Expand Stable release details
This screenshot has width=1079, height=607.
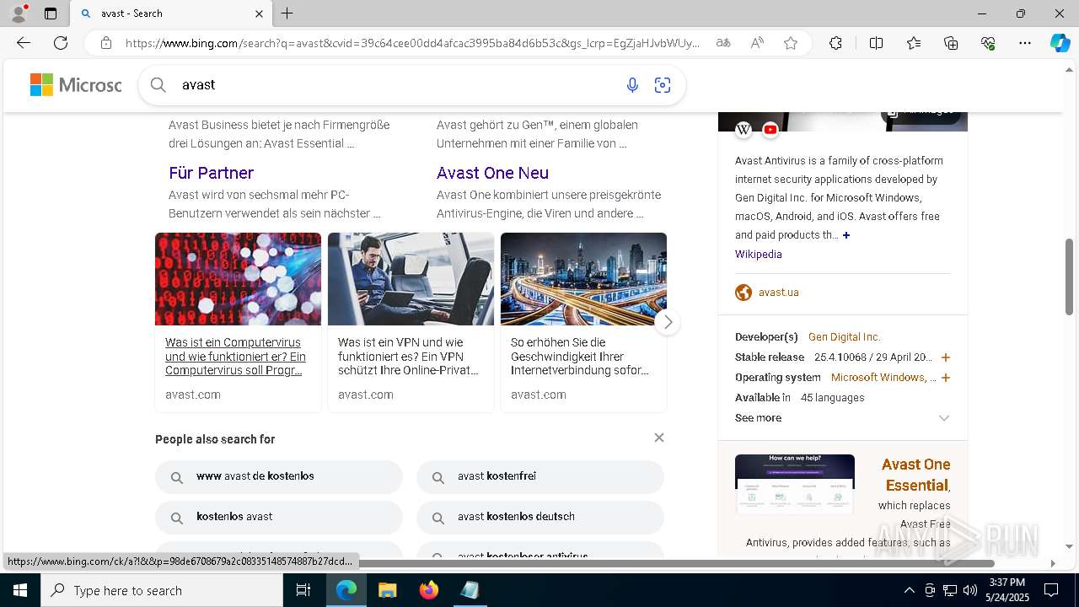point(945,357)
